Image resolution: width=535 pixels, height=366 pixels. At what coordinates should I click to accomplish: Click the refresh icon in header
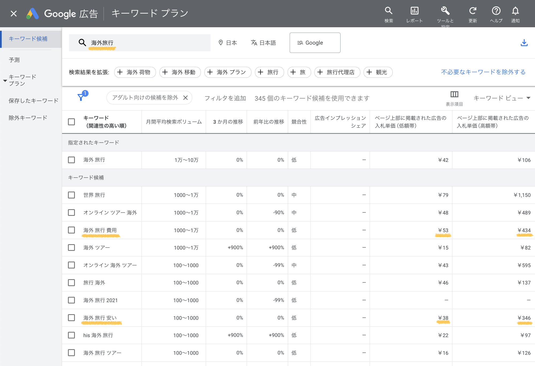coord(473,11)
